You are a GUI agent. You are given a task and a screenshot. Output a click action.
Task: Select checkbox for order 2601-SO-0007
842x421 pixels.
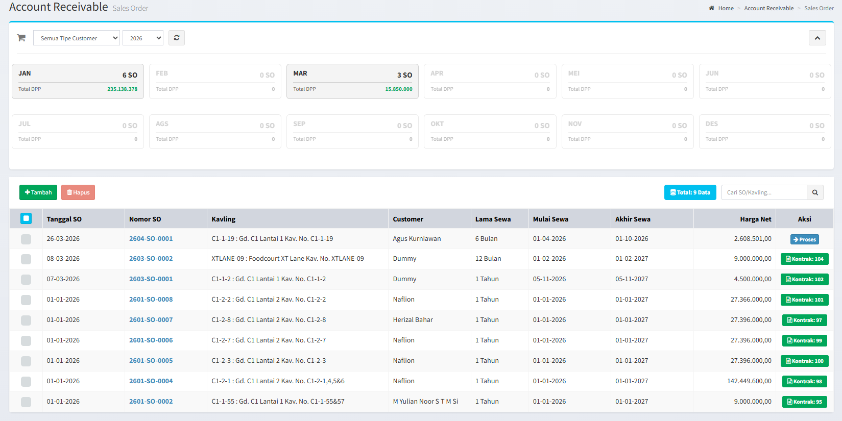tap(26, 320)
